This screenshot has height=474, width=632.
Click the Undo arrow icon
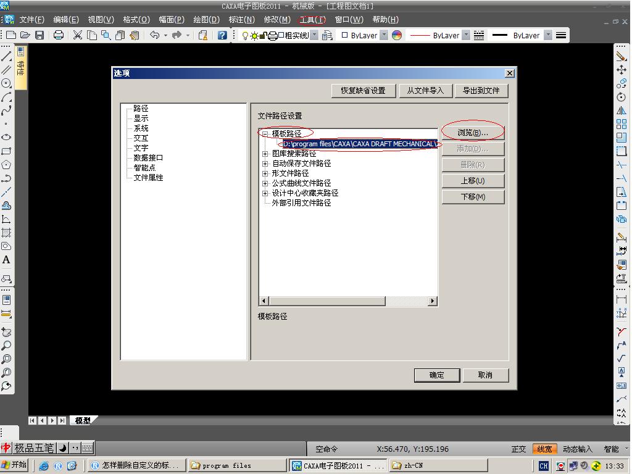155,35
